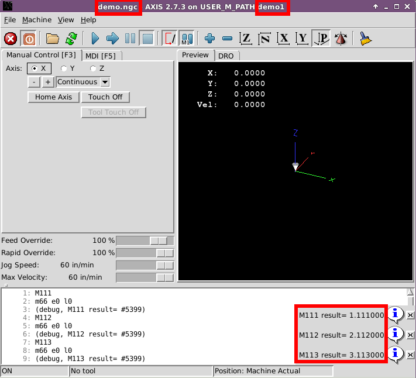Toggle rotate view cone icon
The width and height of the screenshot is (416, 378).
341,39
